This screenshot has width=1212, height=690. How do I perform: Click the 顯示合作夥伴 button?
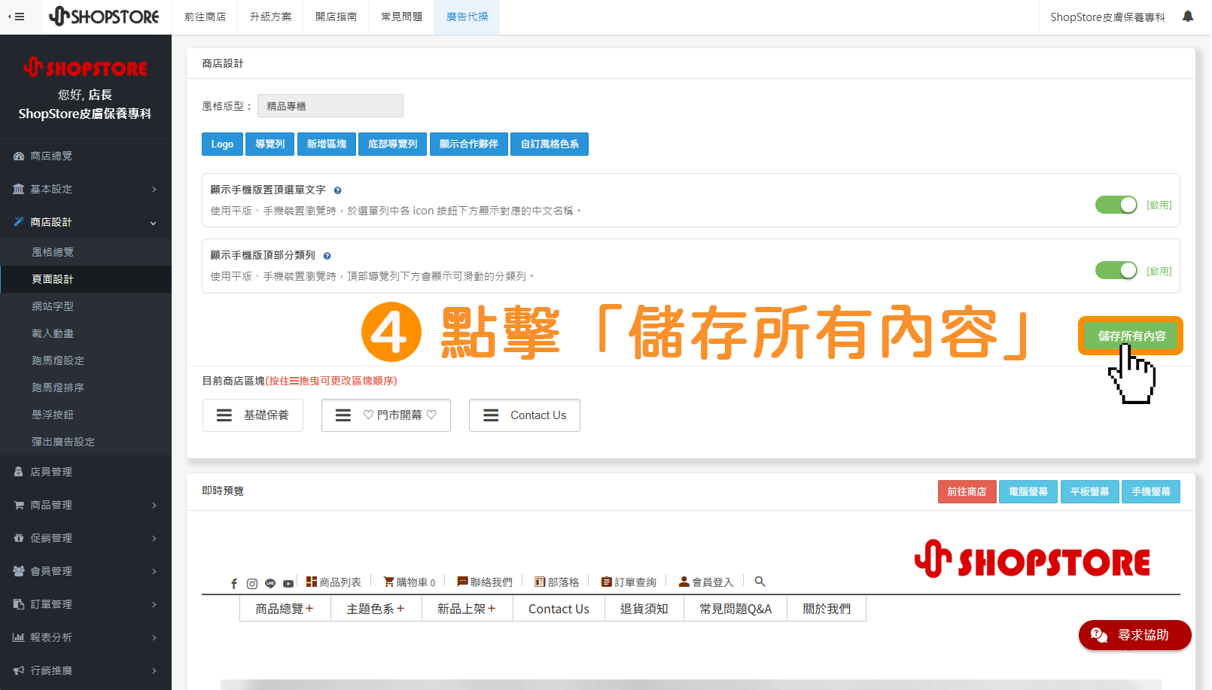coord(469,144)
